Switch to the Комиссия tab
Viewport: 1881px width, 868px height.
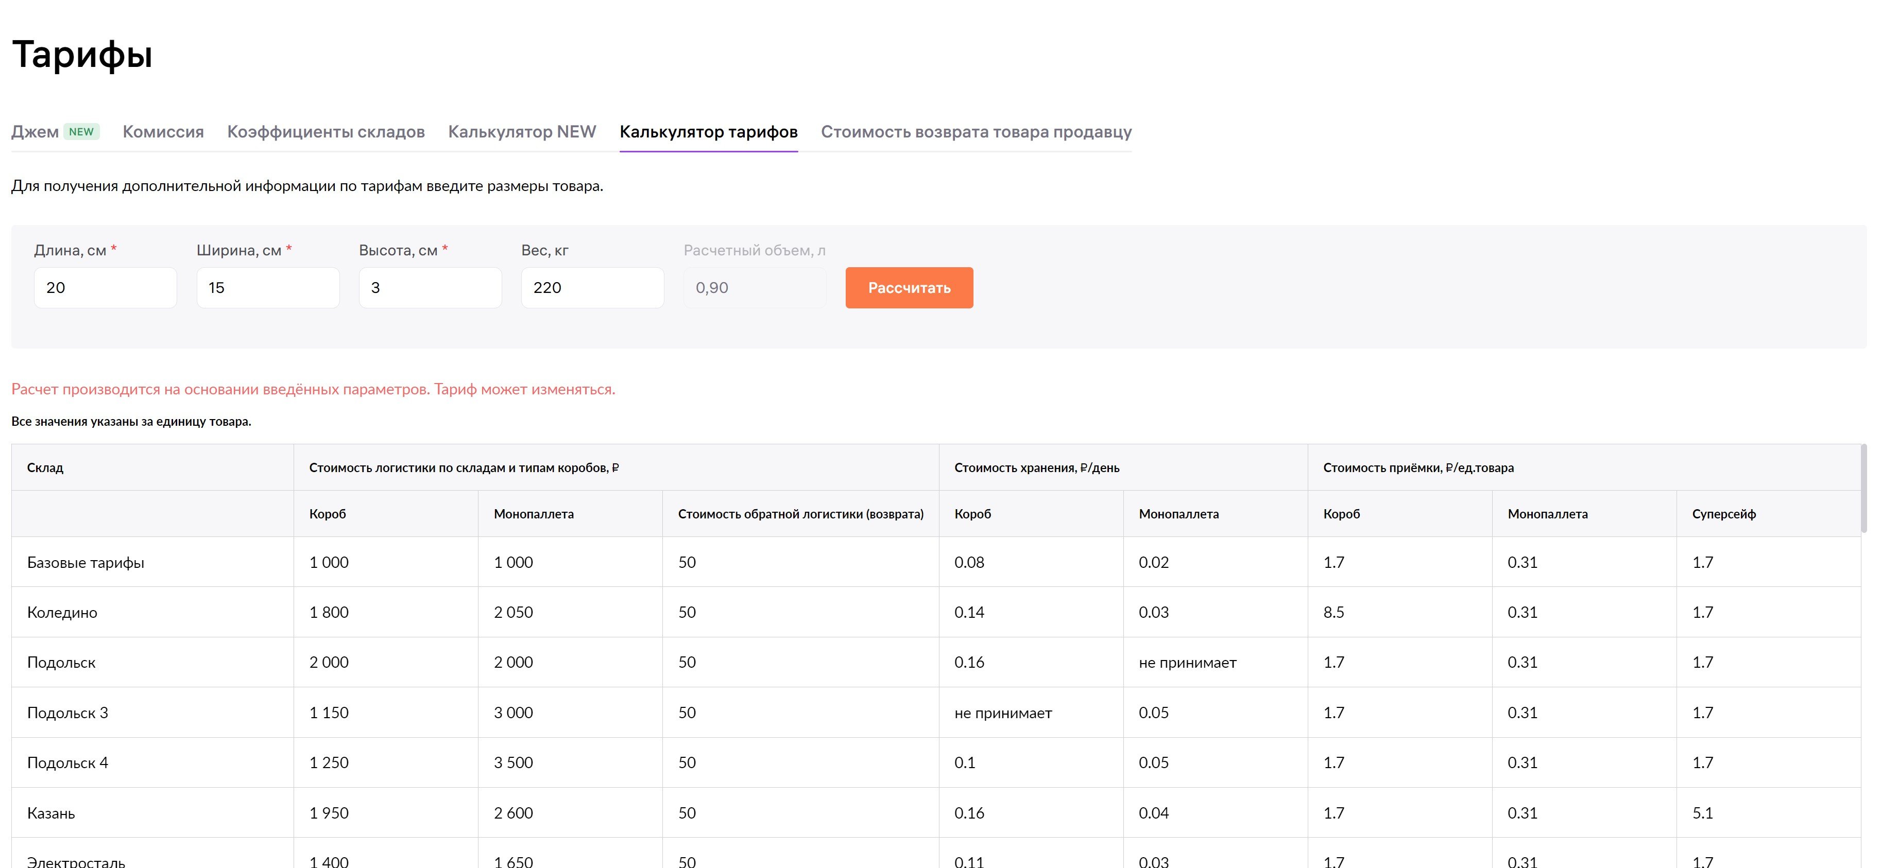tap(163, 131)
